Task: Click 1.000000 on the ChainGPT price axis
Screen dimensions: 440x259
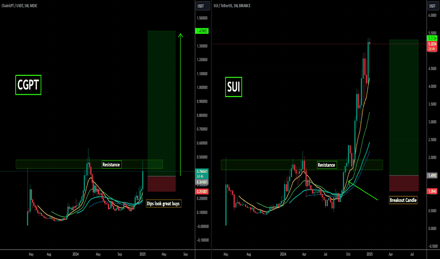Action: pyautogui.click(x=202, y=88)
